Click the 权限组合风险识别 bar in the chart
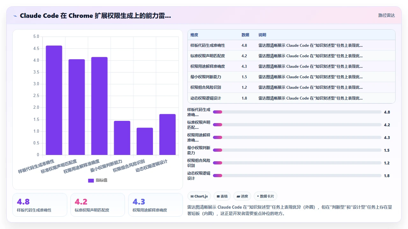This screenshot has width=408, height=229. click(145, 141)
